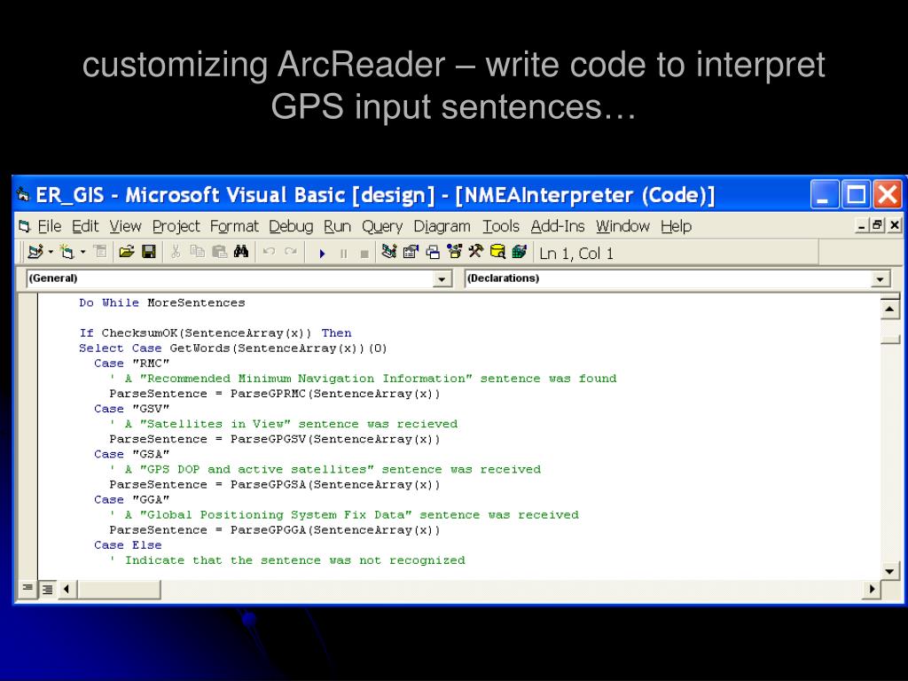Open the Project Explorer icon

389,251
